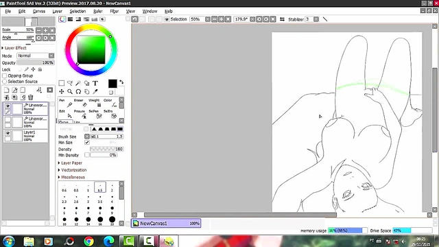Toggle the Min Size checkbox
439x247 pixels.
pos(87,142)
